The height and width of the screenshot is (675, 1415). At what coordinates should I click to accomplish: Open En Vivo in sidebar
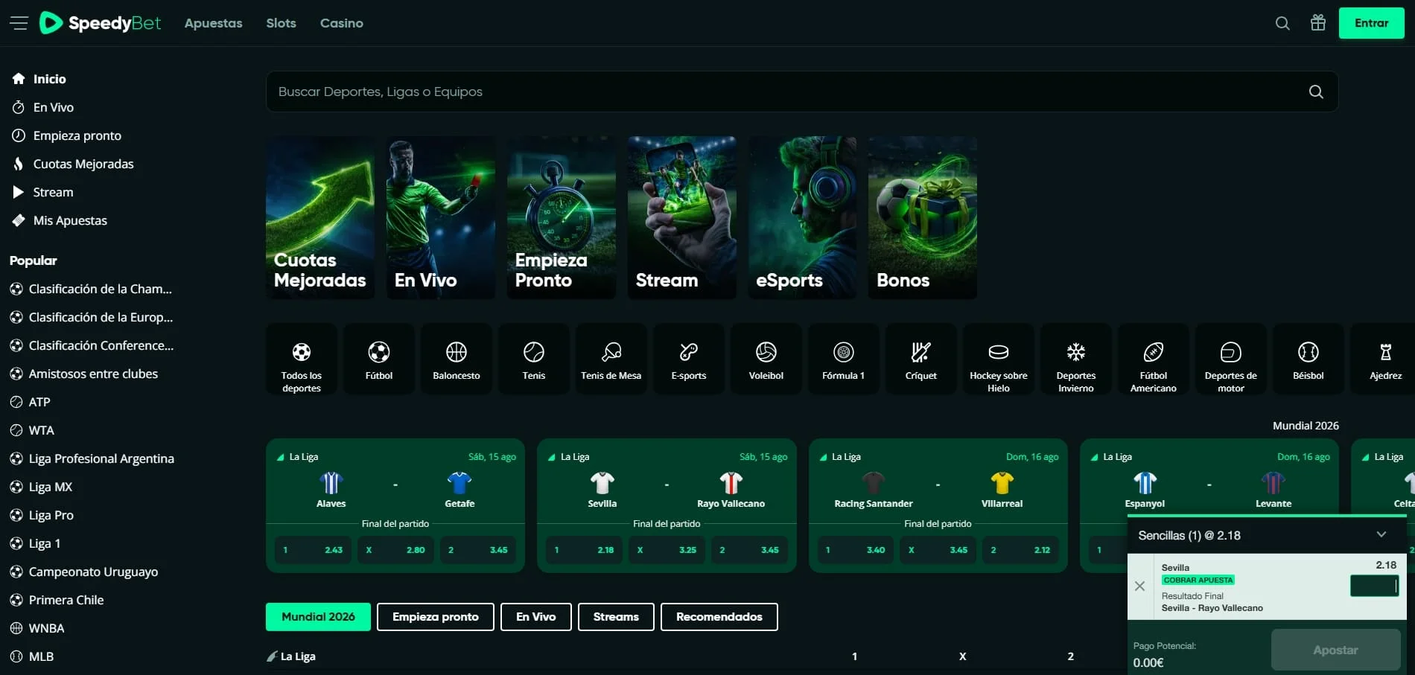tap(42, 107)
